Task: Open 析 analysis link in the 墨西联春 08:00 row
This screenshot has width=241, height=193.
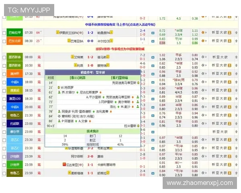Action: 214,57
